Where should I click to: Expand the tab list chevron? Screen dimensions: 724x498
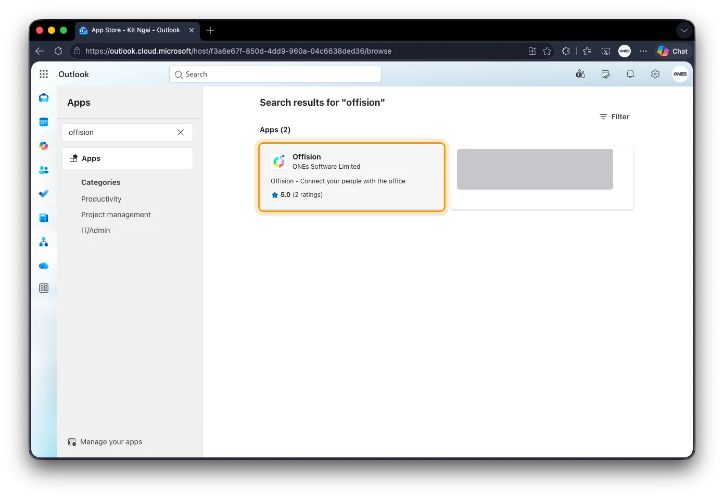(x=684, y=30)
